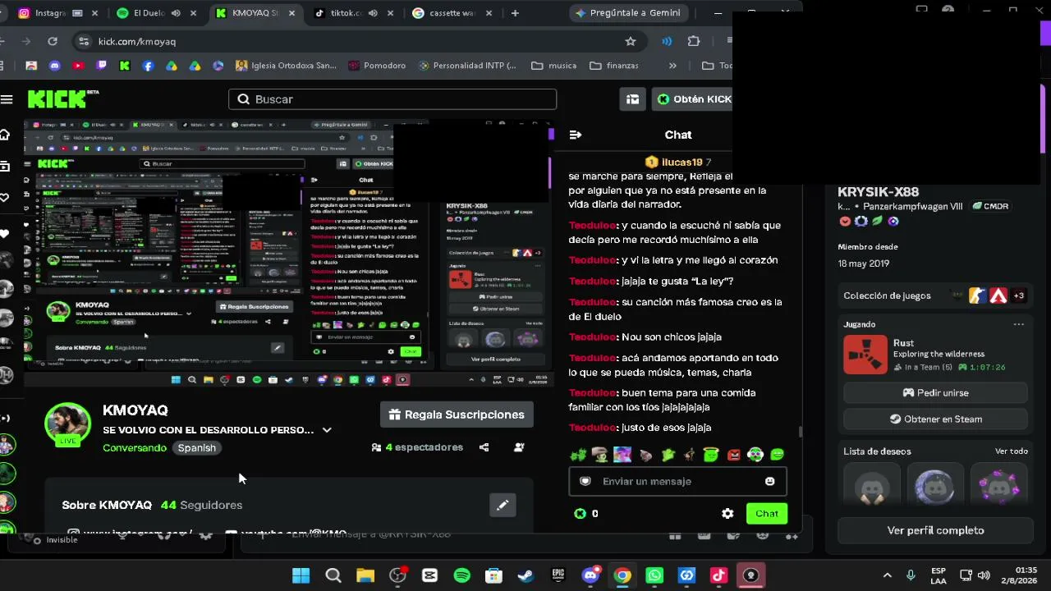Click the Obtén KICK button
The height and width of the screenshot is (591, 1051).
coord(694,99)
